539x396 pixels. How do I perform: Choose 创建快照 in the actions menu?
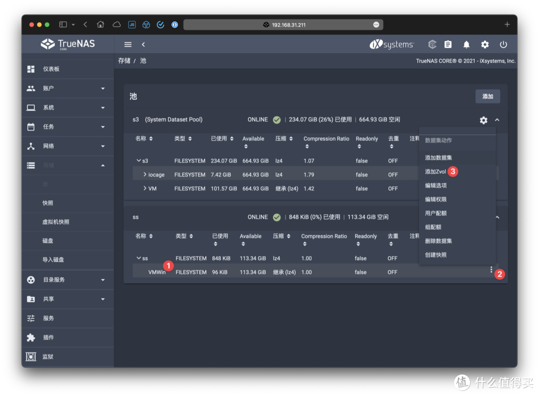436,255
